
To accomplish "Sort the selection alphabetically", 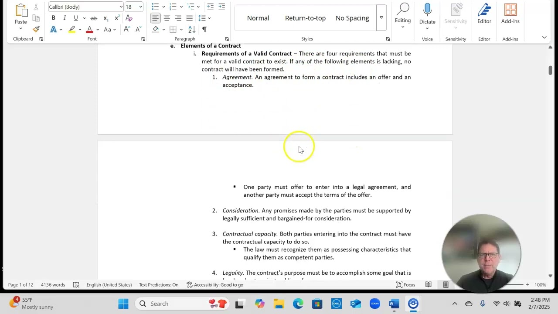I will (x=192, y=29).
